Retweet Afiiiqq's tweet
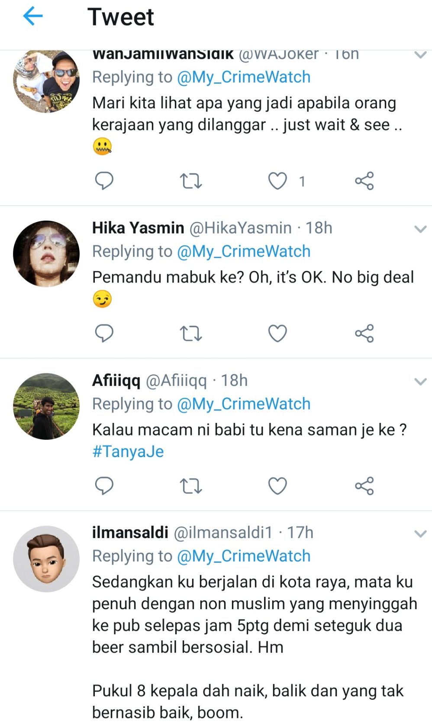This screenshot has height=724, width=432. (190, 486)
